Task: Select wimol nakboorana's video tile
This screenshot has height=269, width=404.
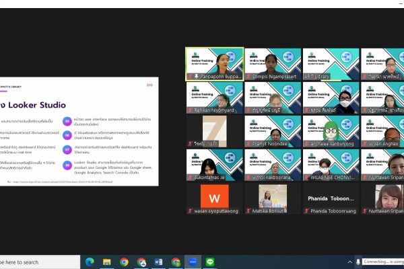Action: [273, 165]
